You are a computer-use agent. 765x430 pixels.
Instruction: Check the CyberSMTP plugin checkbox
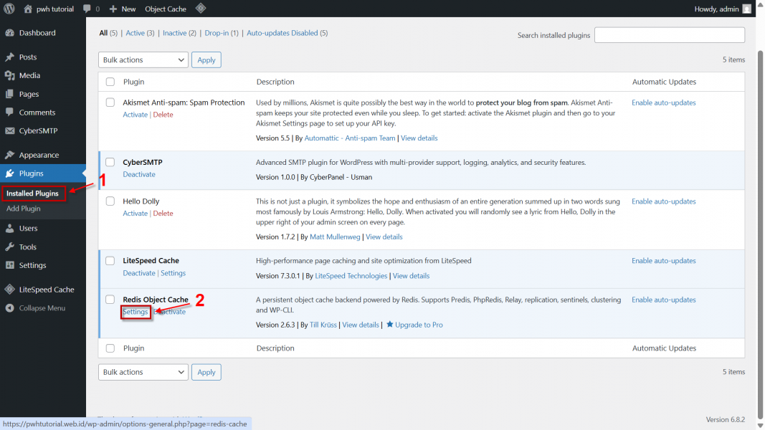(110, 162)
